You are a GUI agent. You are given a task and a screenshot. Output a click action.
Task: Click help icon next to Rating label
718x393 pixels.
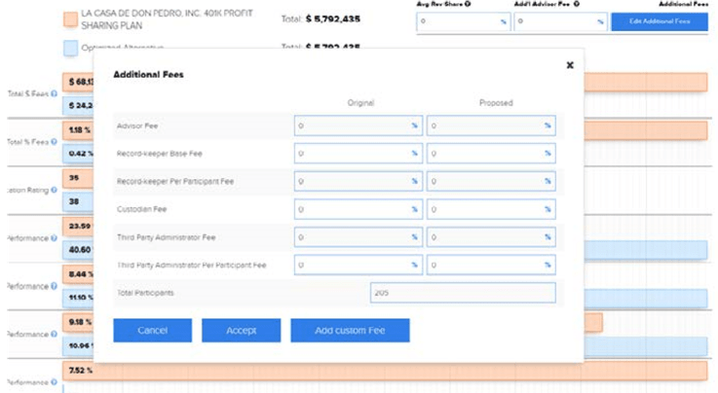(x=54, y=190)
